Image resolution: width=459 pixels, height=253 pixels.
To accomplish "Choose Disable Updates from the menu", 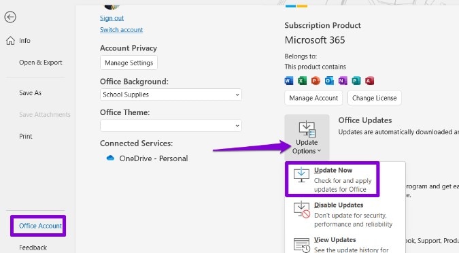I will point(345,214).
